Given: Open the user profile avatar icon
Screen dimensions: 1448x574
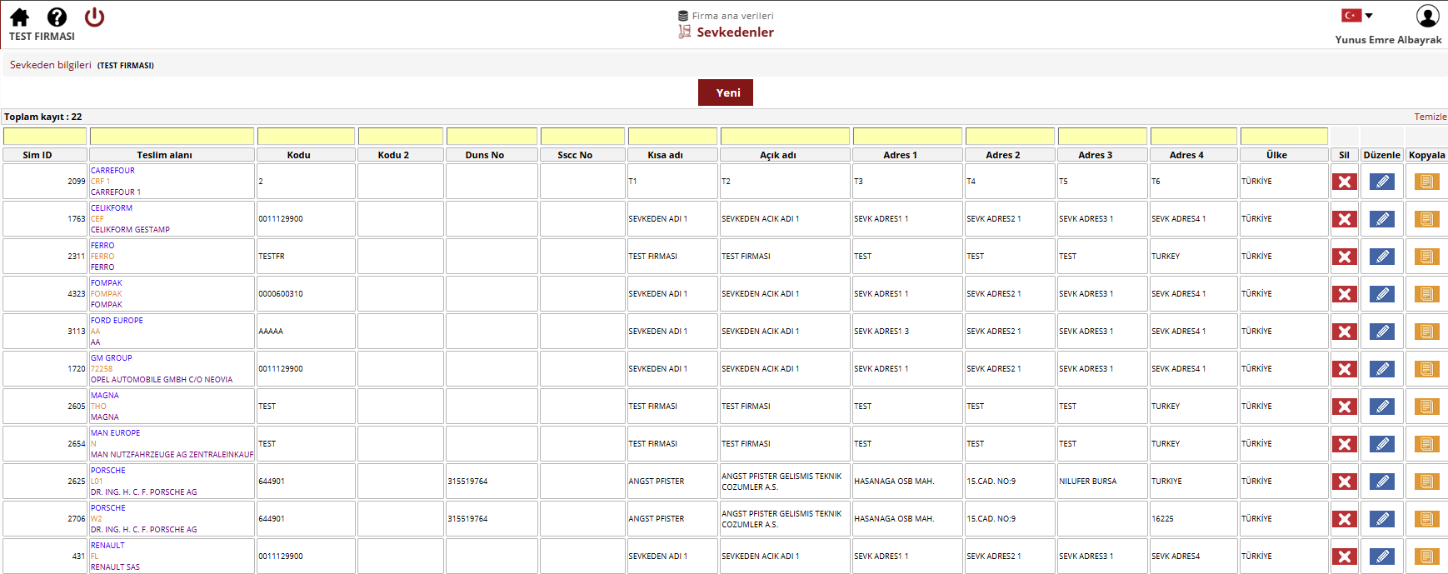Looking at the screenshot, I should click(1428, 16).
